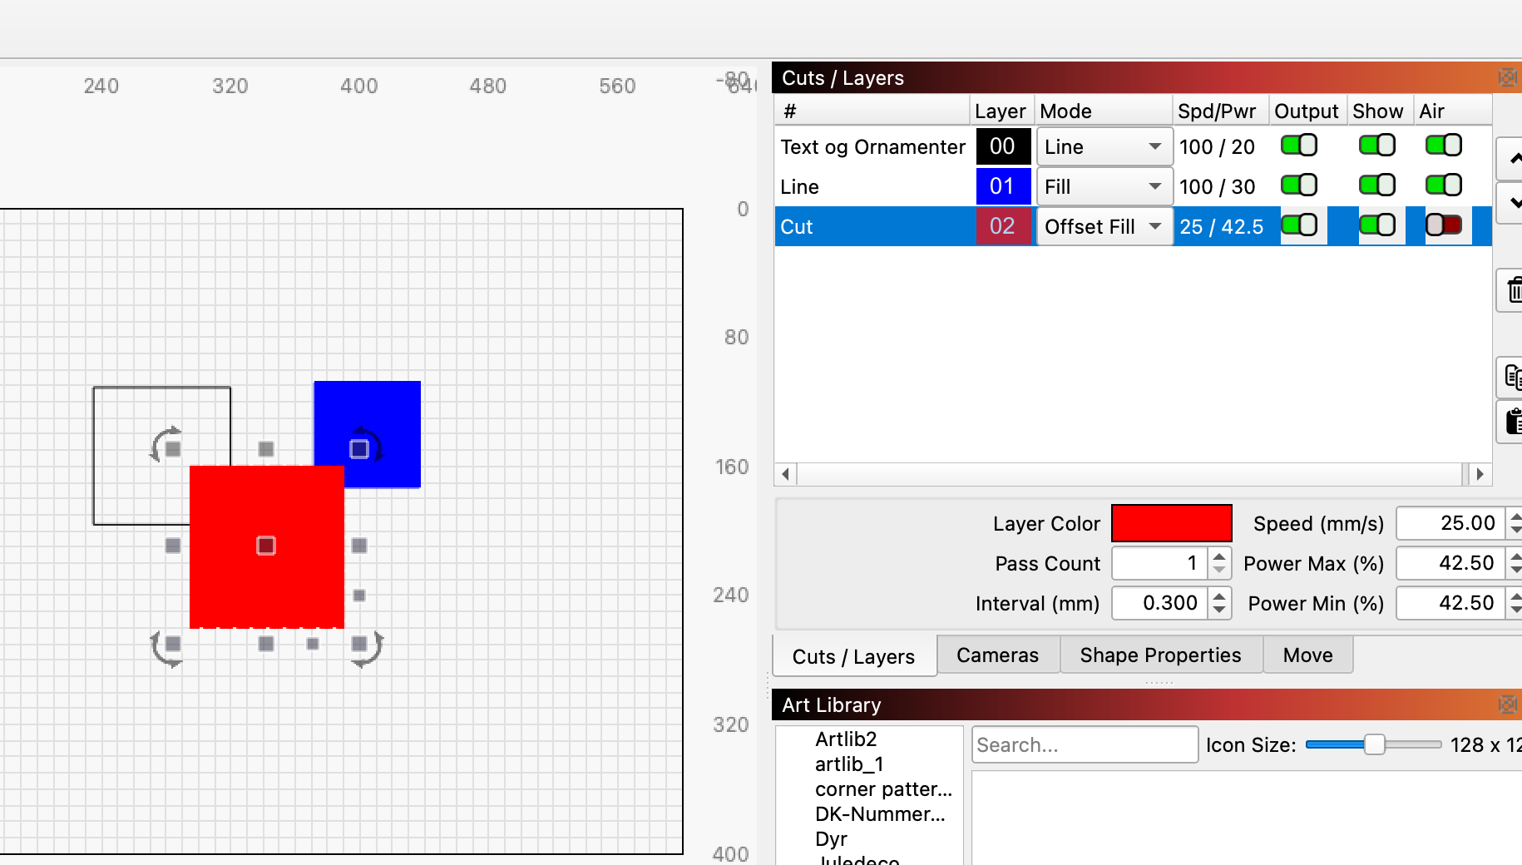Click the Art Library search field
The image size is (1522, 865).
click(1084, 745)
